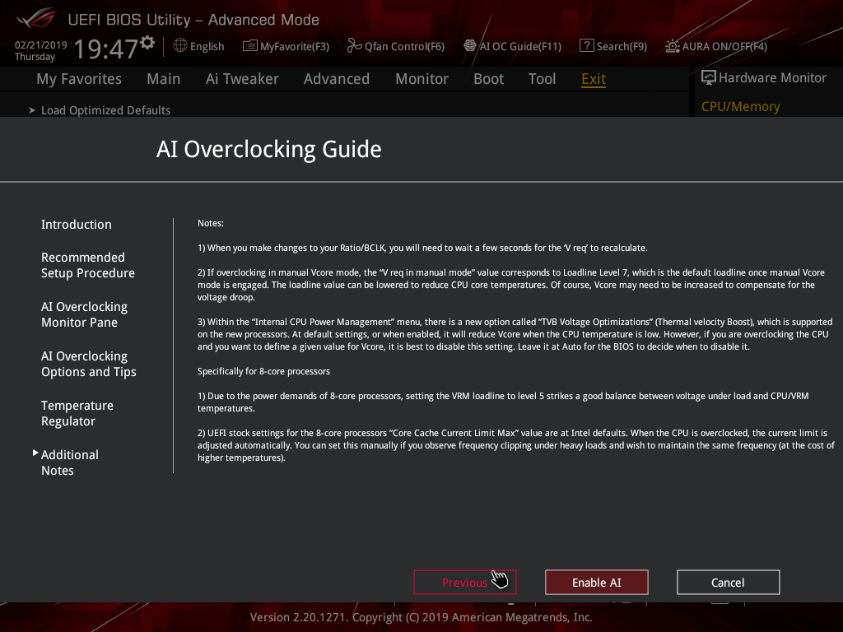Click the AI Overclocking Guide title
The image size is (843, 632).
[x=269, y=150]
